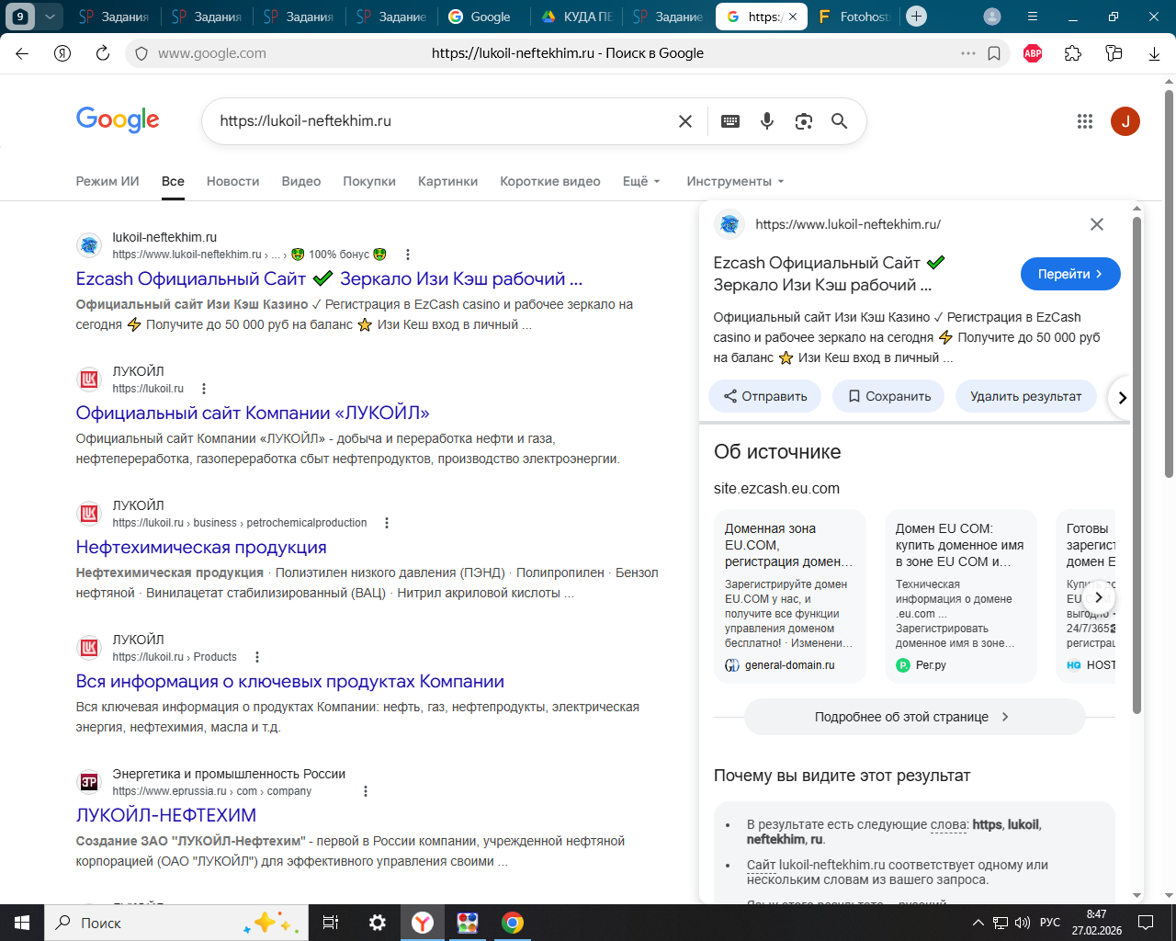Expand Подробнее об этой странице

pyautogui.click(x=914, y=717)
